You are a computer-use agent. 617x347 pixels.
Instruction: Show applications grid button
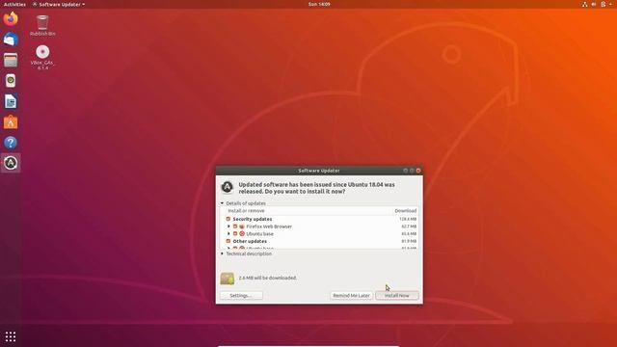coord(11,336)
